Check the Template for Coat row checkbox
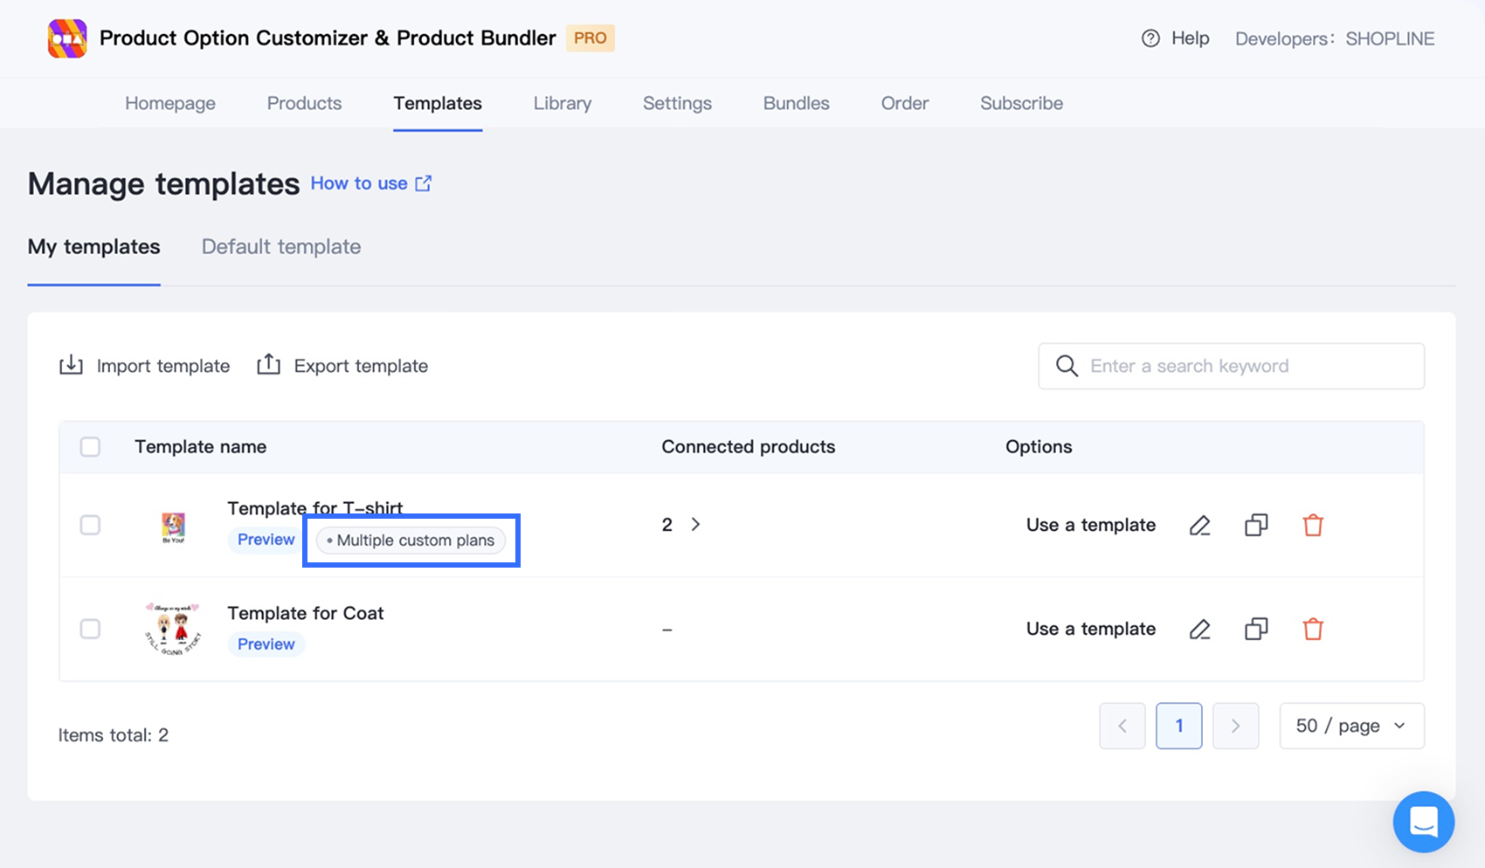The width and height of the screenshot is (1485, 868). 90,629
